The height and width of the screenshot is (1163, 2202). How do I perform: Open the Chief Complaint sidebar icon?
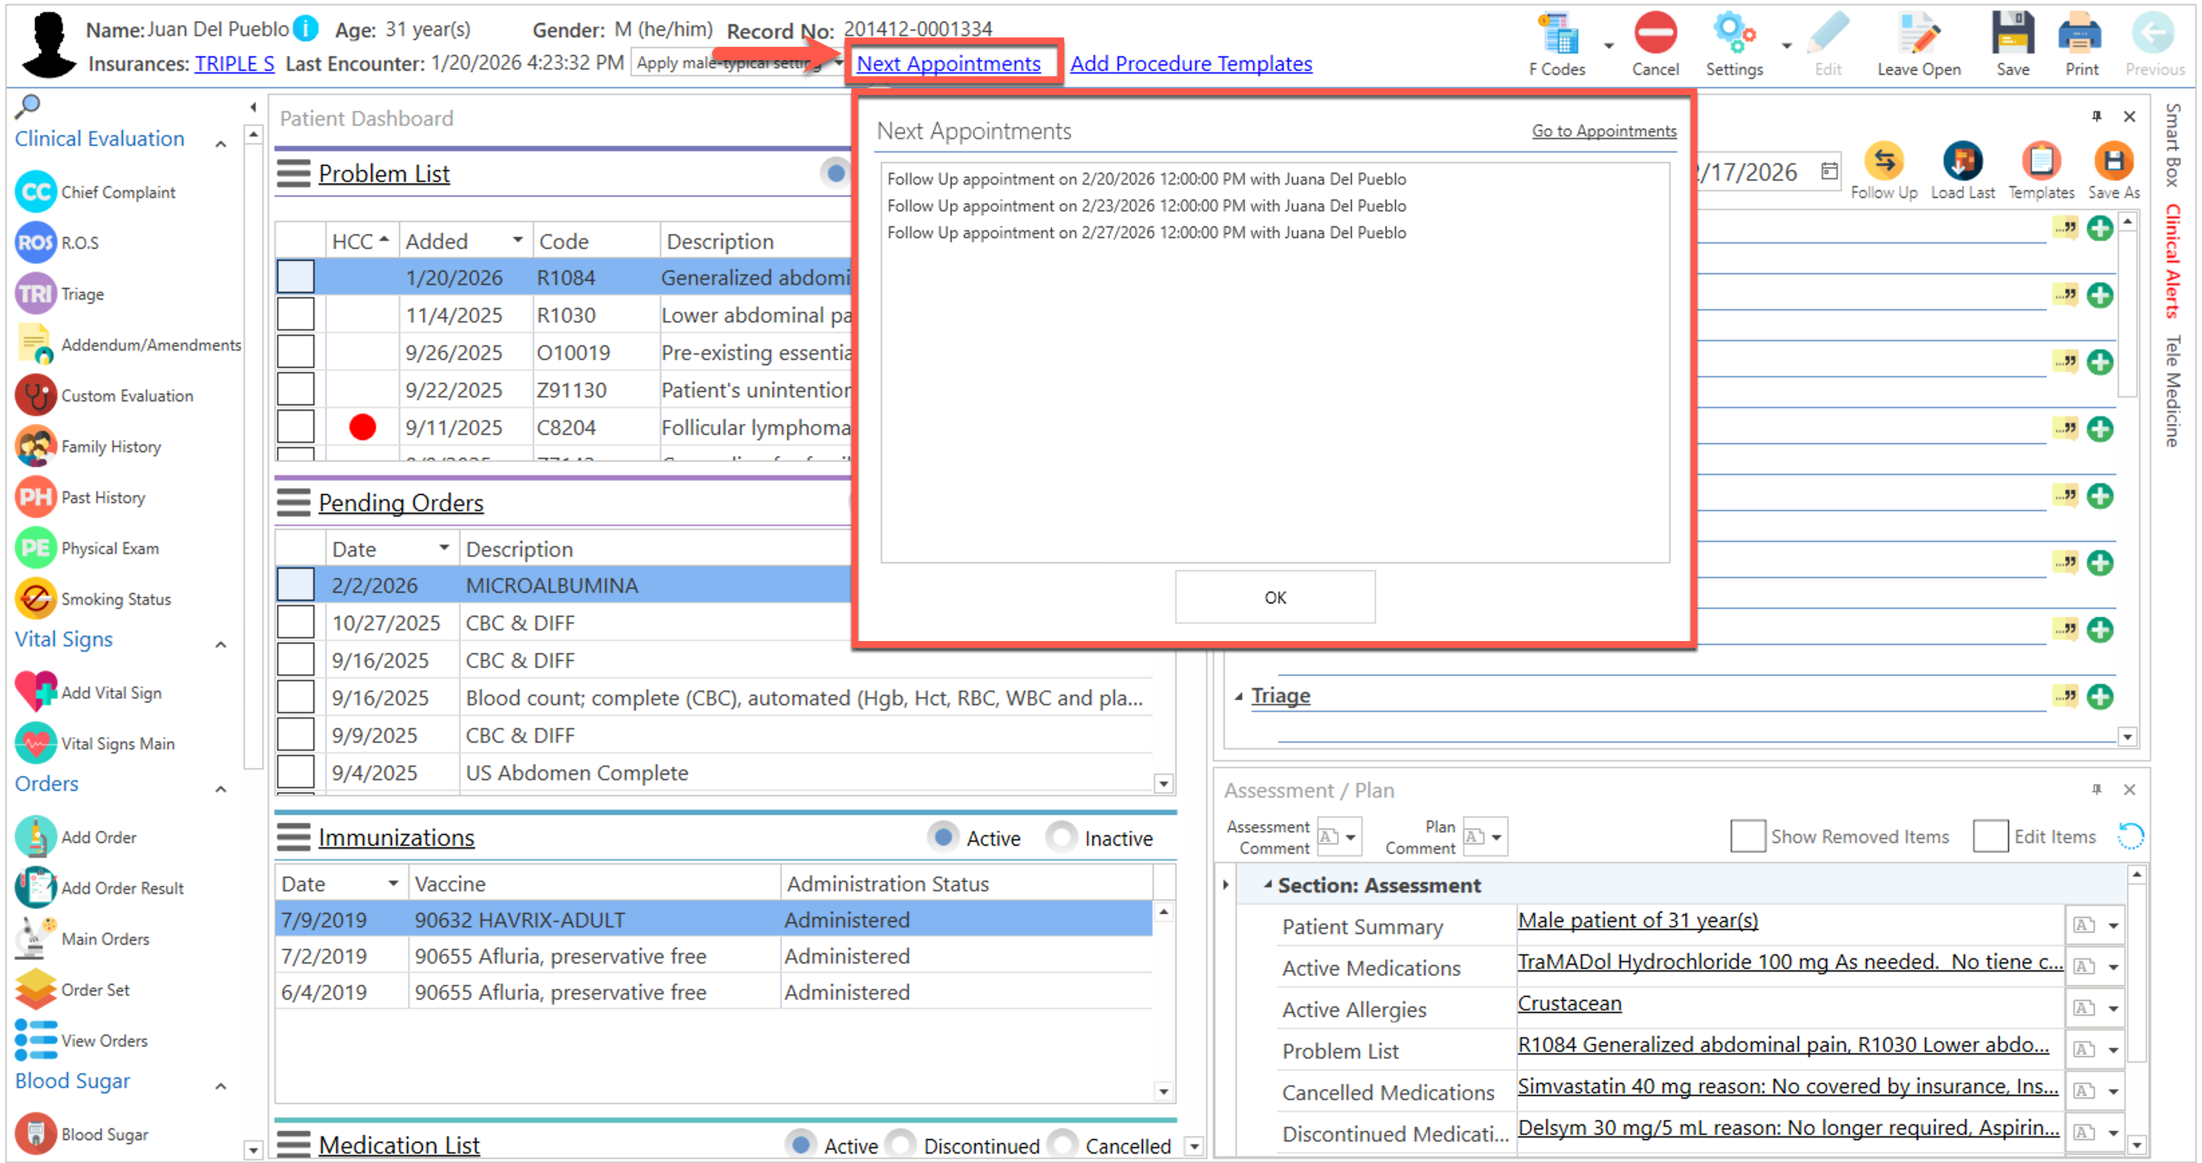click(36, 192)
